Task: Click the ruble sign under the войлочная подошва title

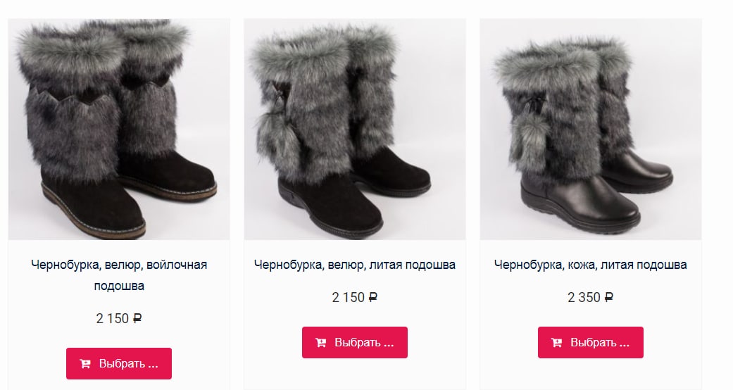Action: 137,318
